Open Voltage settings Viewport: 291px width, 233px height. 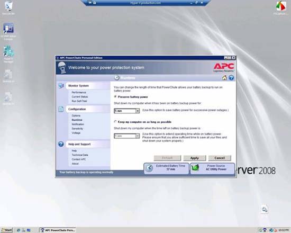(76, 133)
